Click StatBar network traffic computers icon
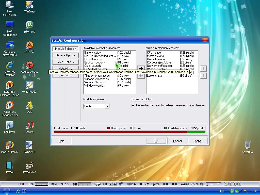This screenshot has height=195, width=260. coord(121,184)
